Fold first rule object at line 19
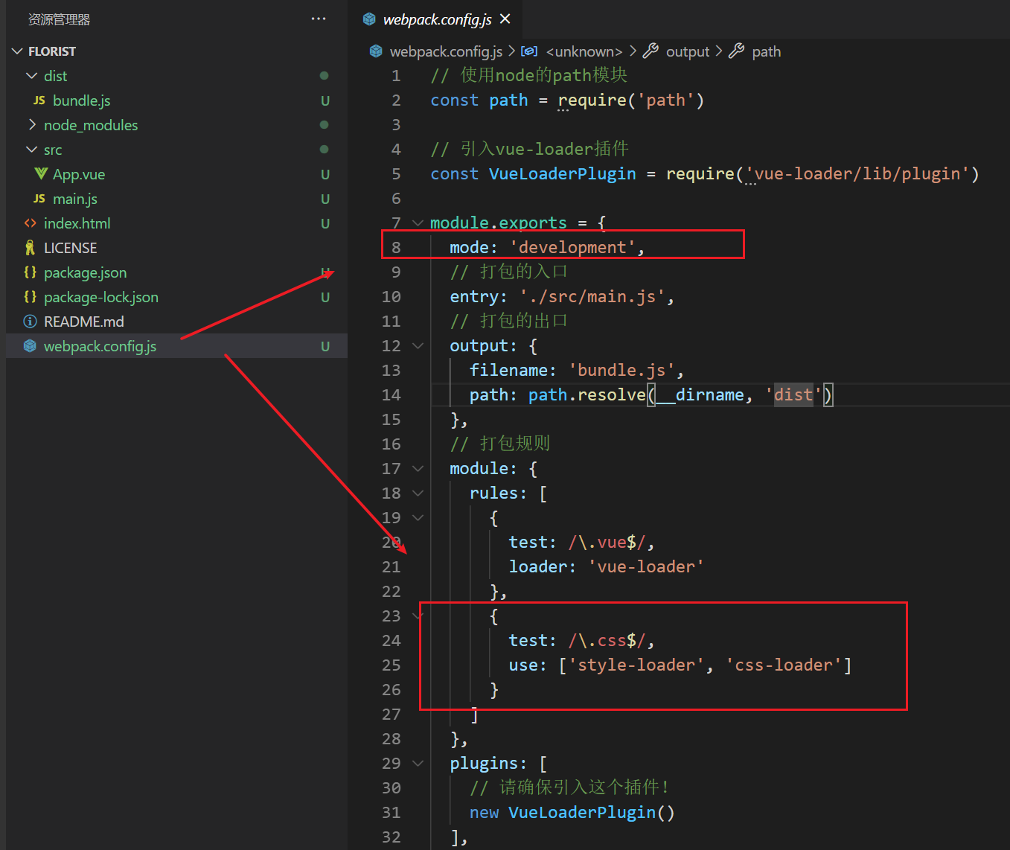 click(418, 517)
